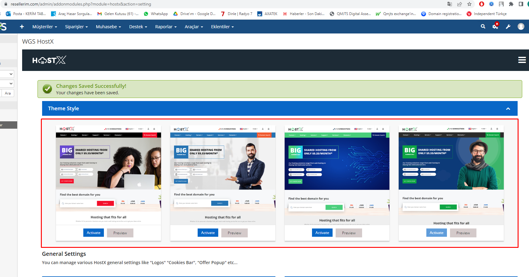Click the HostX logo
The width and height of the screenshot is (529, 277).
point(49,60)
